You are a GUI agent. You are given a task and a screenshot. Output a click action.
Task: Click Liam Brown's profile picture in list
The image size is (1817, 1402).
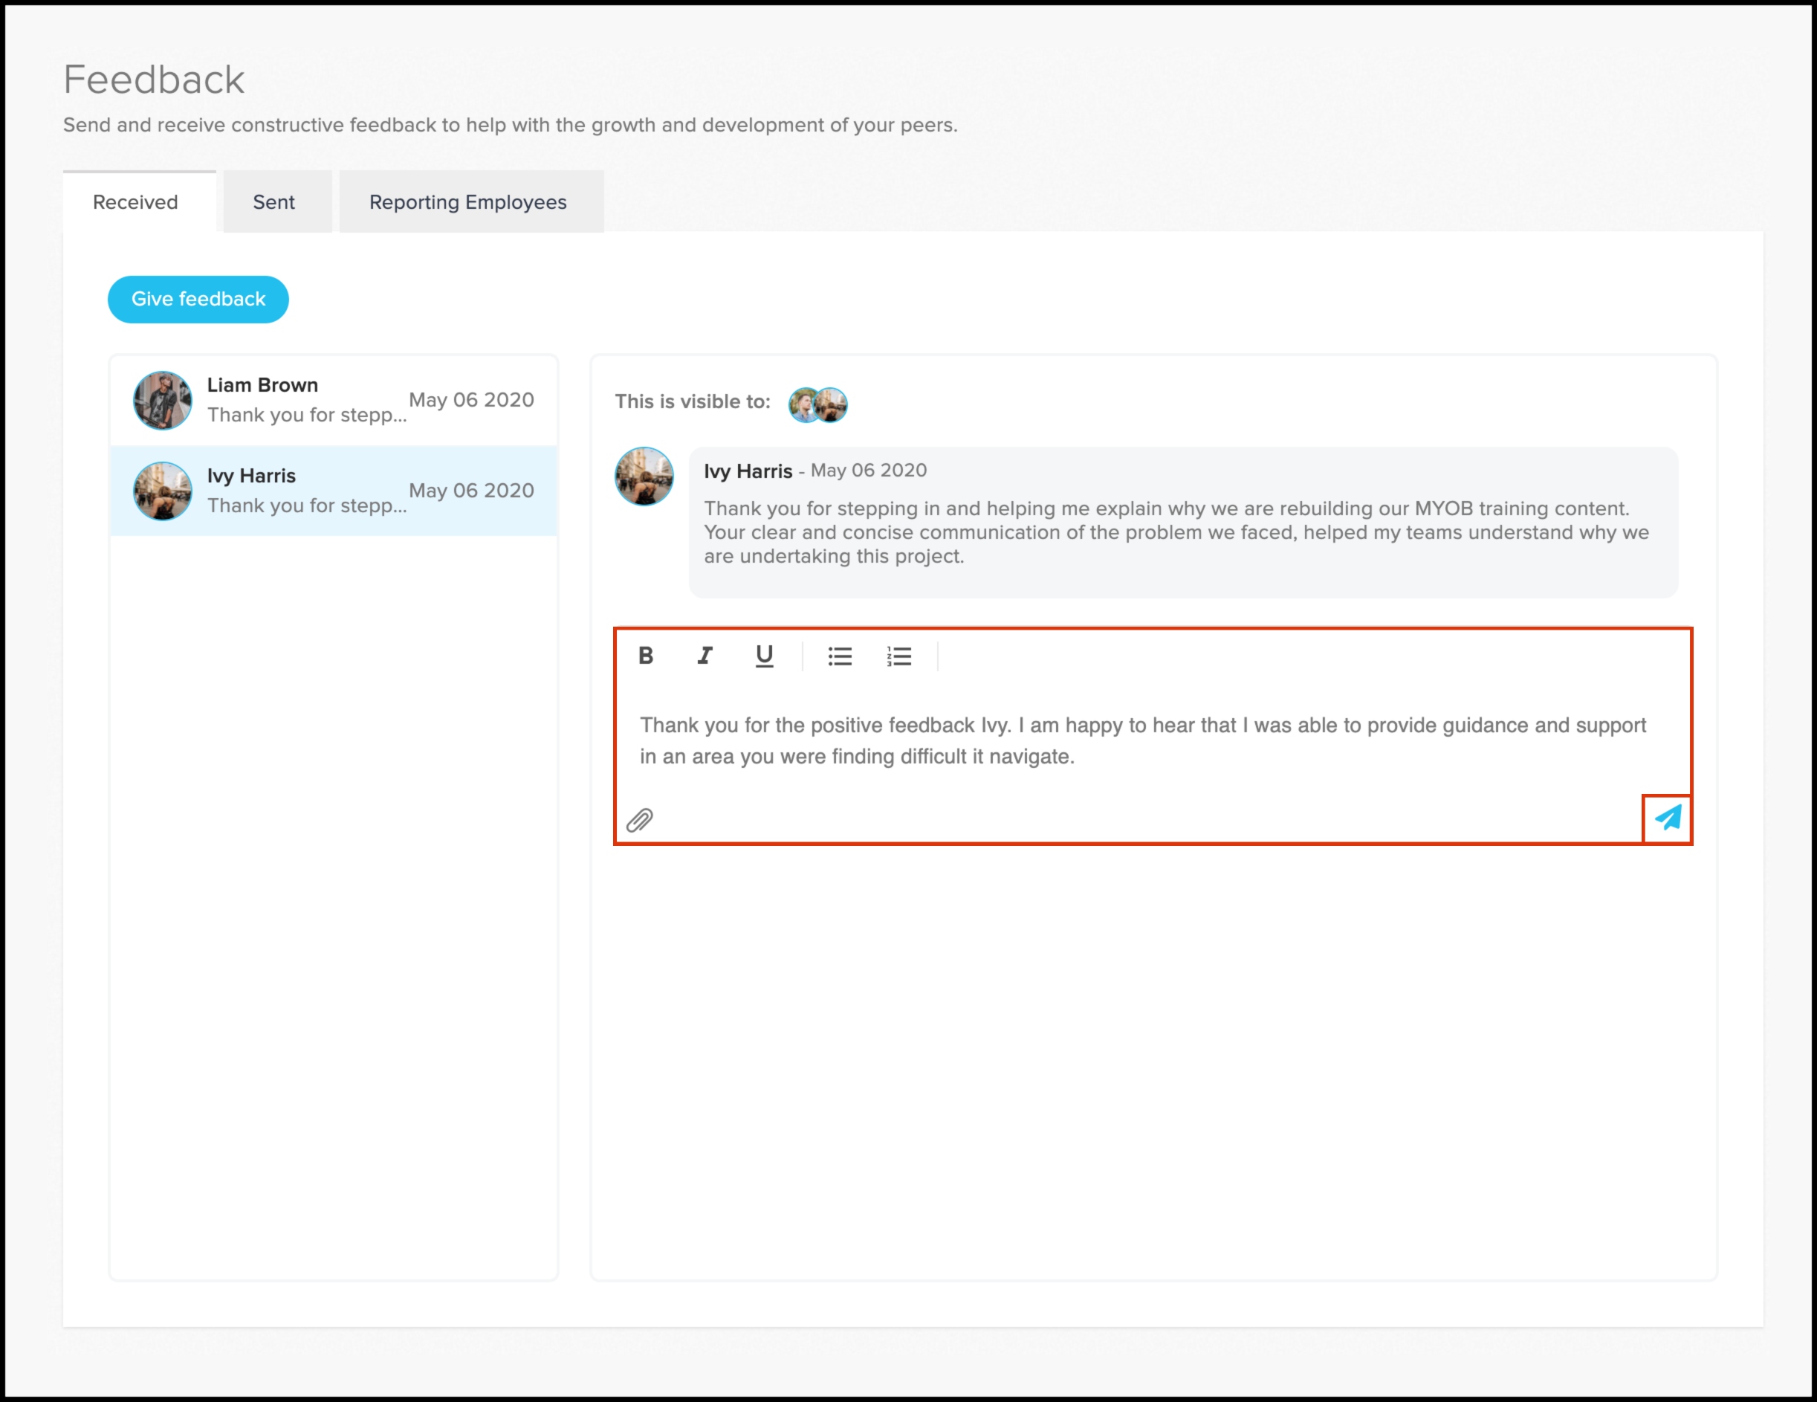click(x=162, y=400)
